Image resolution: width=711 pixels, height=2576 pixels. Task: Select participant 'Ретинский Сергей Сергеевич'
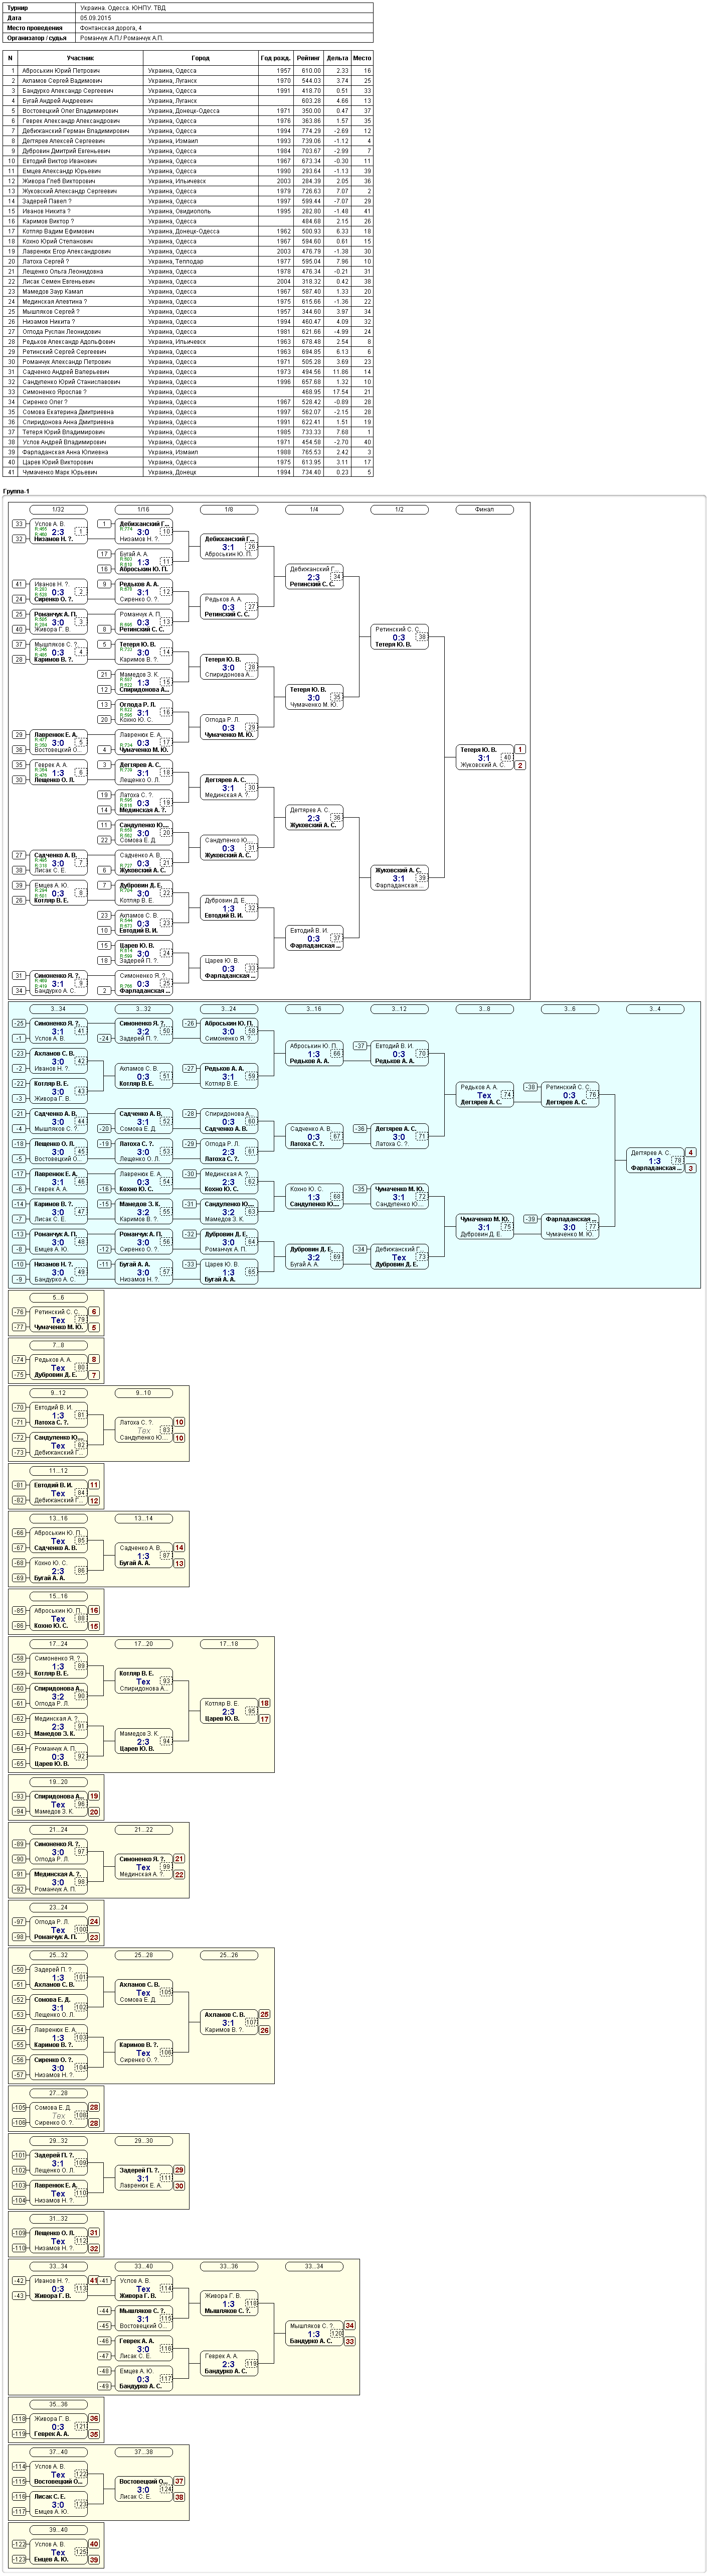(x=64, y=351)
